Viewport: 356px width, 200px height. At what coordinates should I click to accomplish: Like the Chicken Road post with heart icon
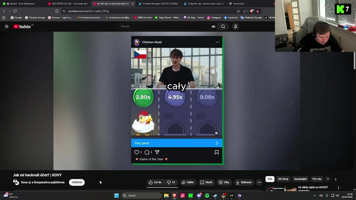137,152
